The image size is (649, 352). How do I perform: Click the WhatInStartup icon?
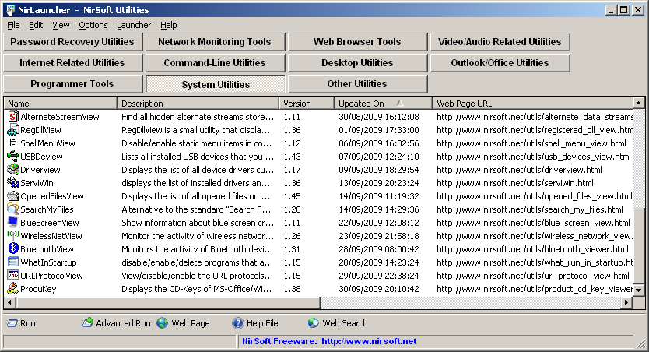tap(13, 262)
